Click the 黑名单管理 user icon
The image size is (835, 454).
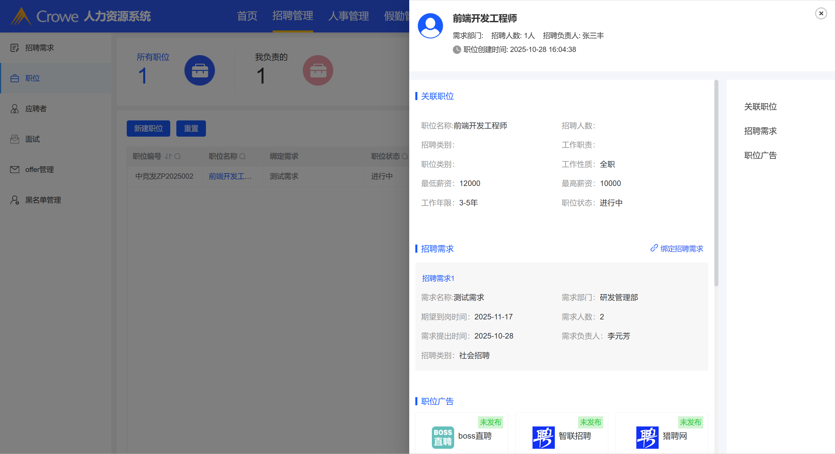click(14, 200)
